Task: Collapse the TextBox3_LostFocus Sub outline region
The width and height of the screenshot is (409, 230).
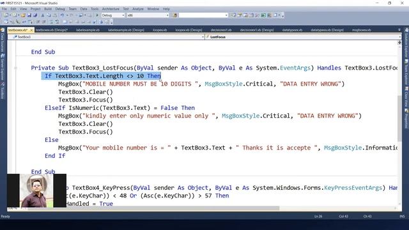Action: (x=15, y=68)
